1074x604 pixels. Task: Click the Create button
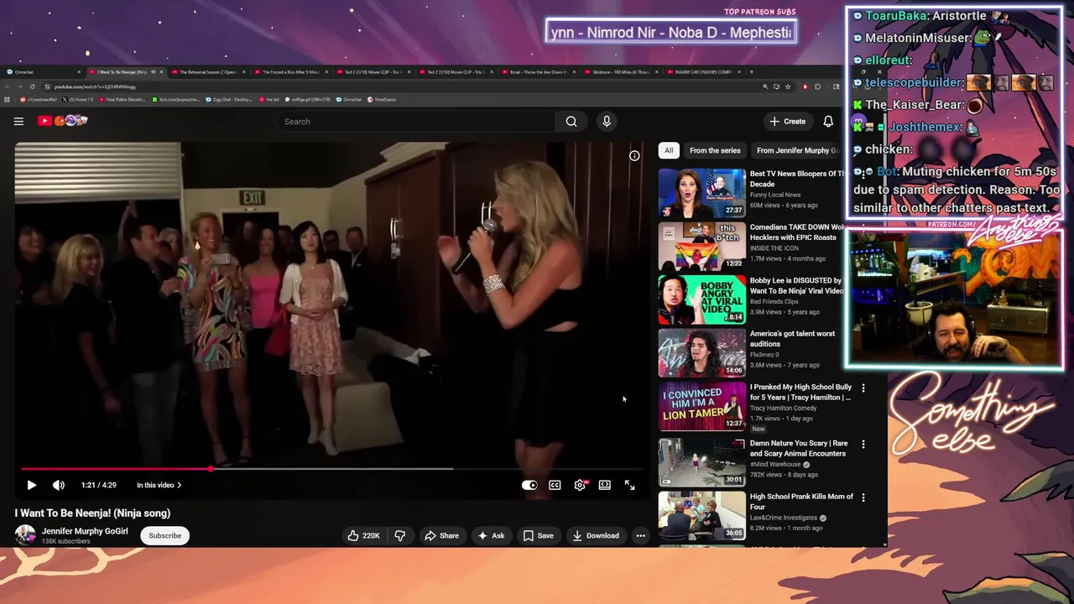(788, 122)
